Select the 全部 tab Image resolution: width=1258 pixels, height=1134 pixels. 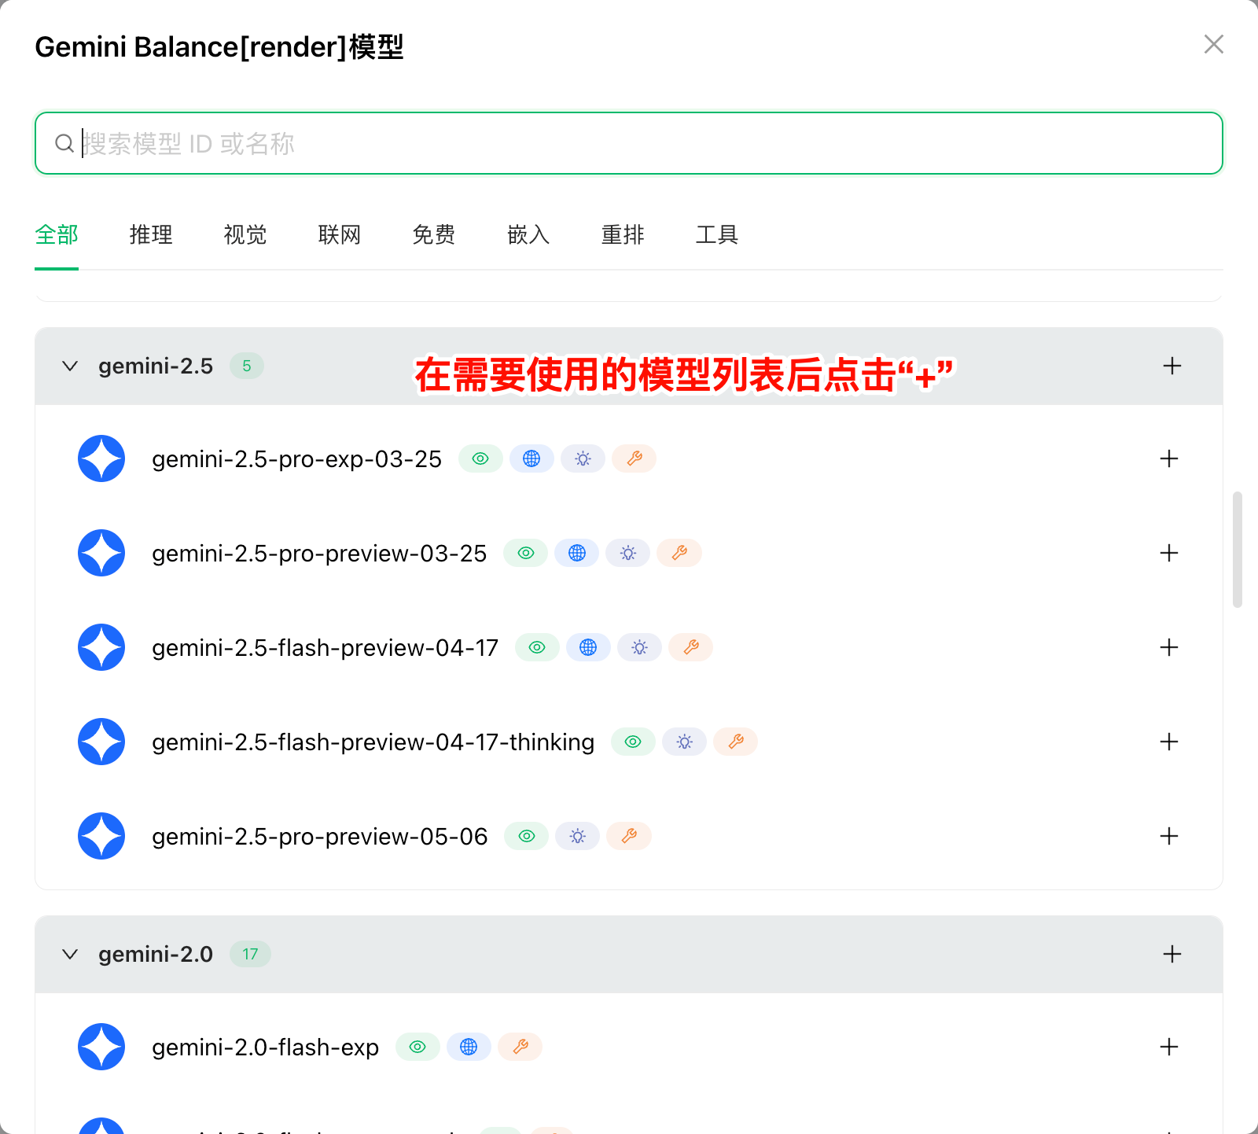(57, 234)
